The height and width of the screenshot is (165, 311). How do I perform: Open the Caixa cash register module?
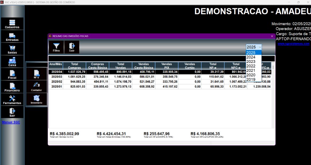pos(12,62)
